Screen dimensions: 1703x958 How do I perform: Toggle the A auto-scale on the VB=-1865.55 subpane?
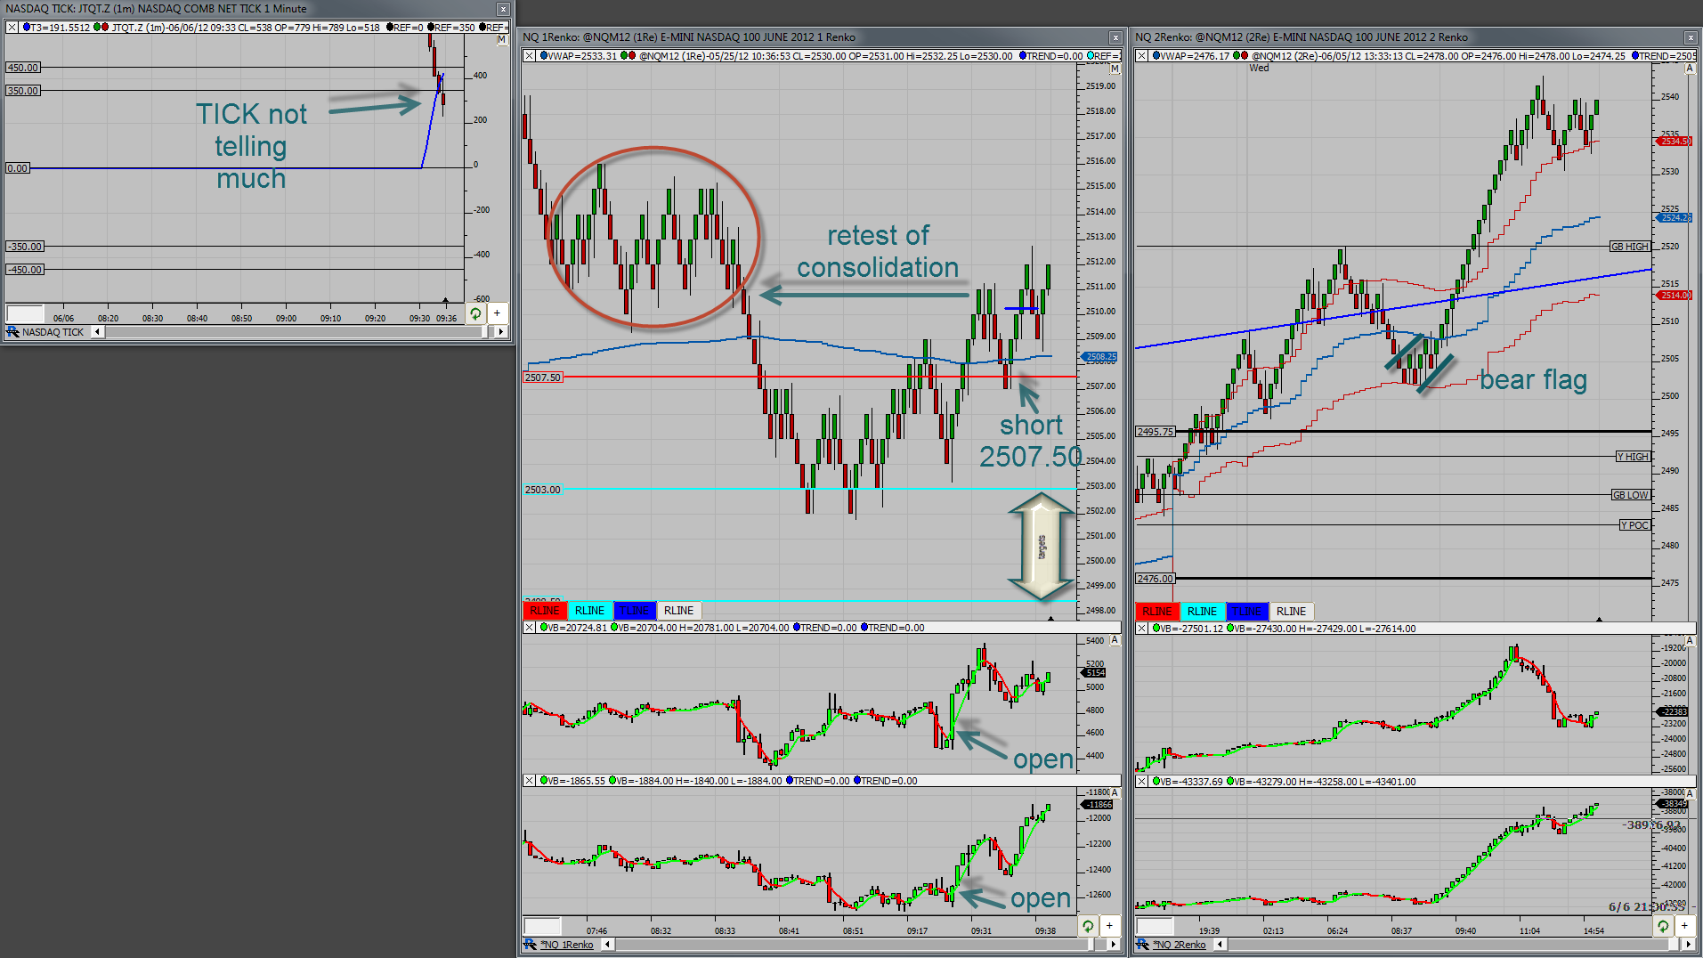[x=1115, y=792]
